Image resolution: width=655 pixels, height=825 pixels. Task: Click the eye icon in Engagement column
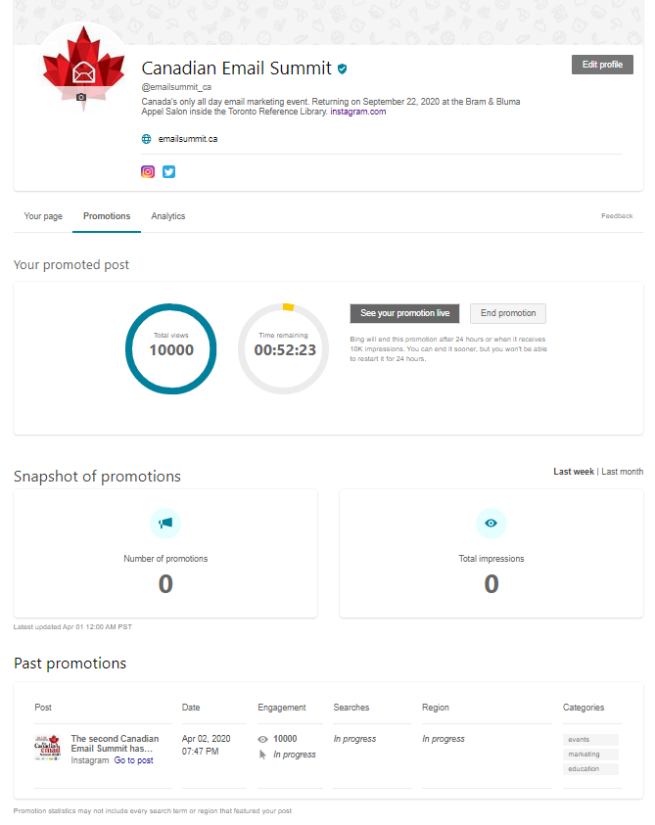(x=262, y=739)
